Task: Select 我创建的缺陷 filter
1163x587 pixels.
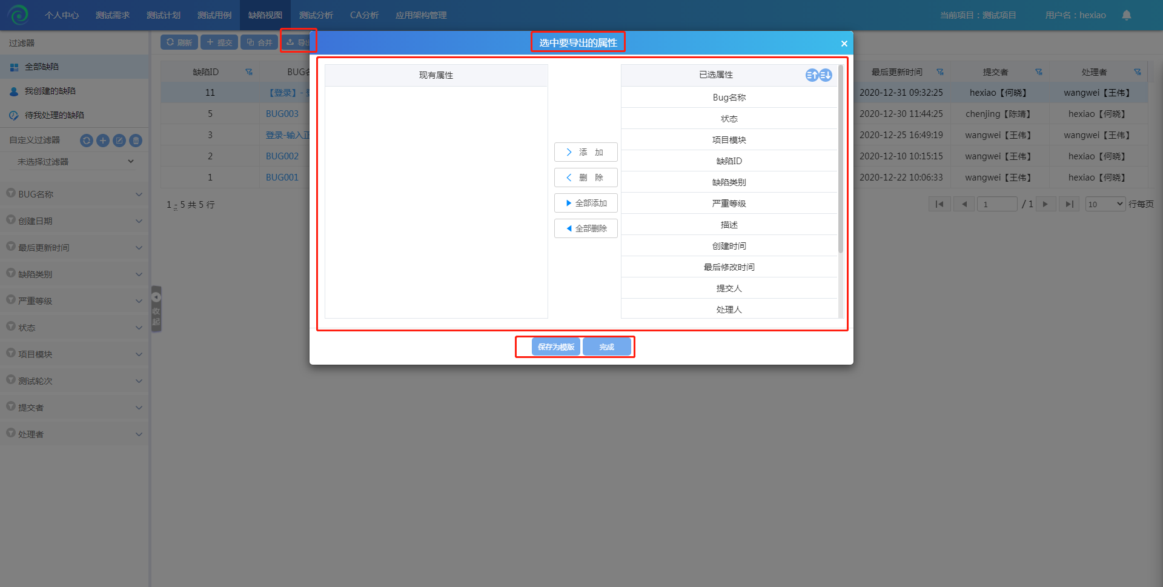Action: click(x=75, y=91)
